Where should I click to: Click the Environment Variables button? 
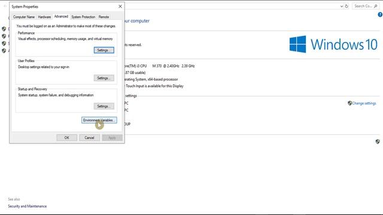tap(99, 120)
